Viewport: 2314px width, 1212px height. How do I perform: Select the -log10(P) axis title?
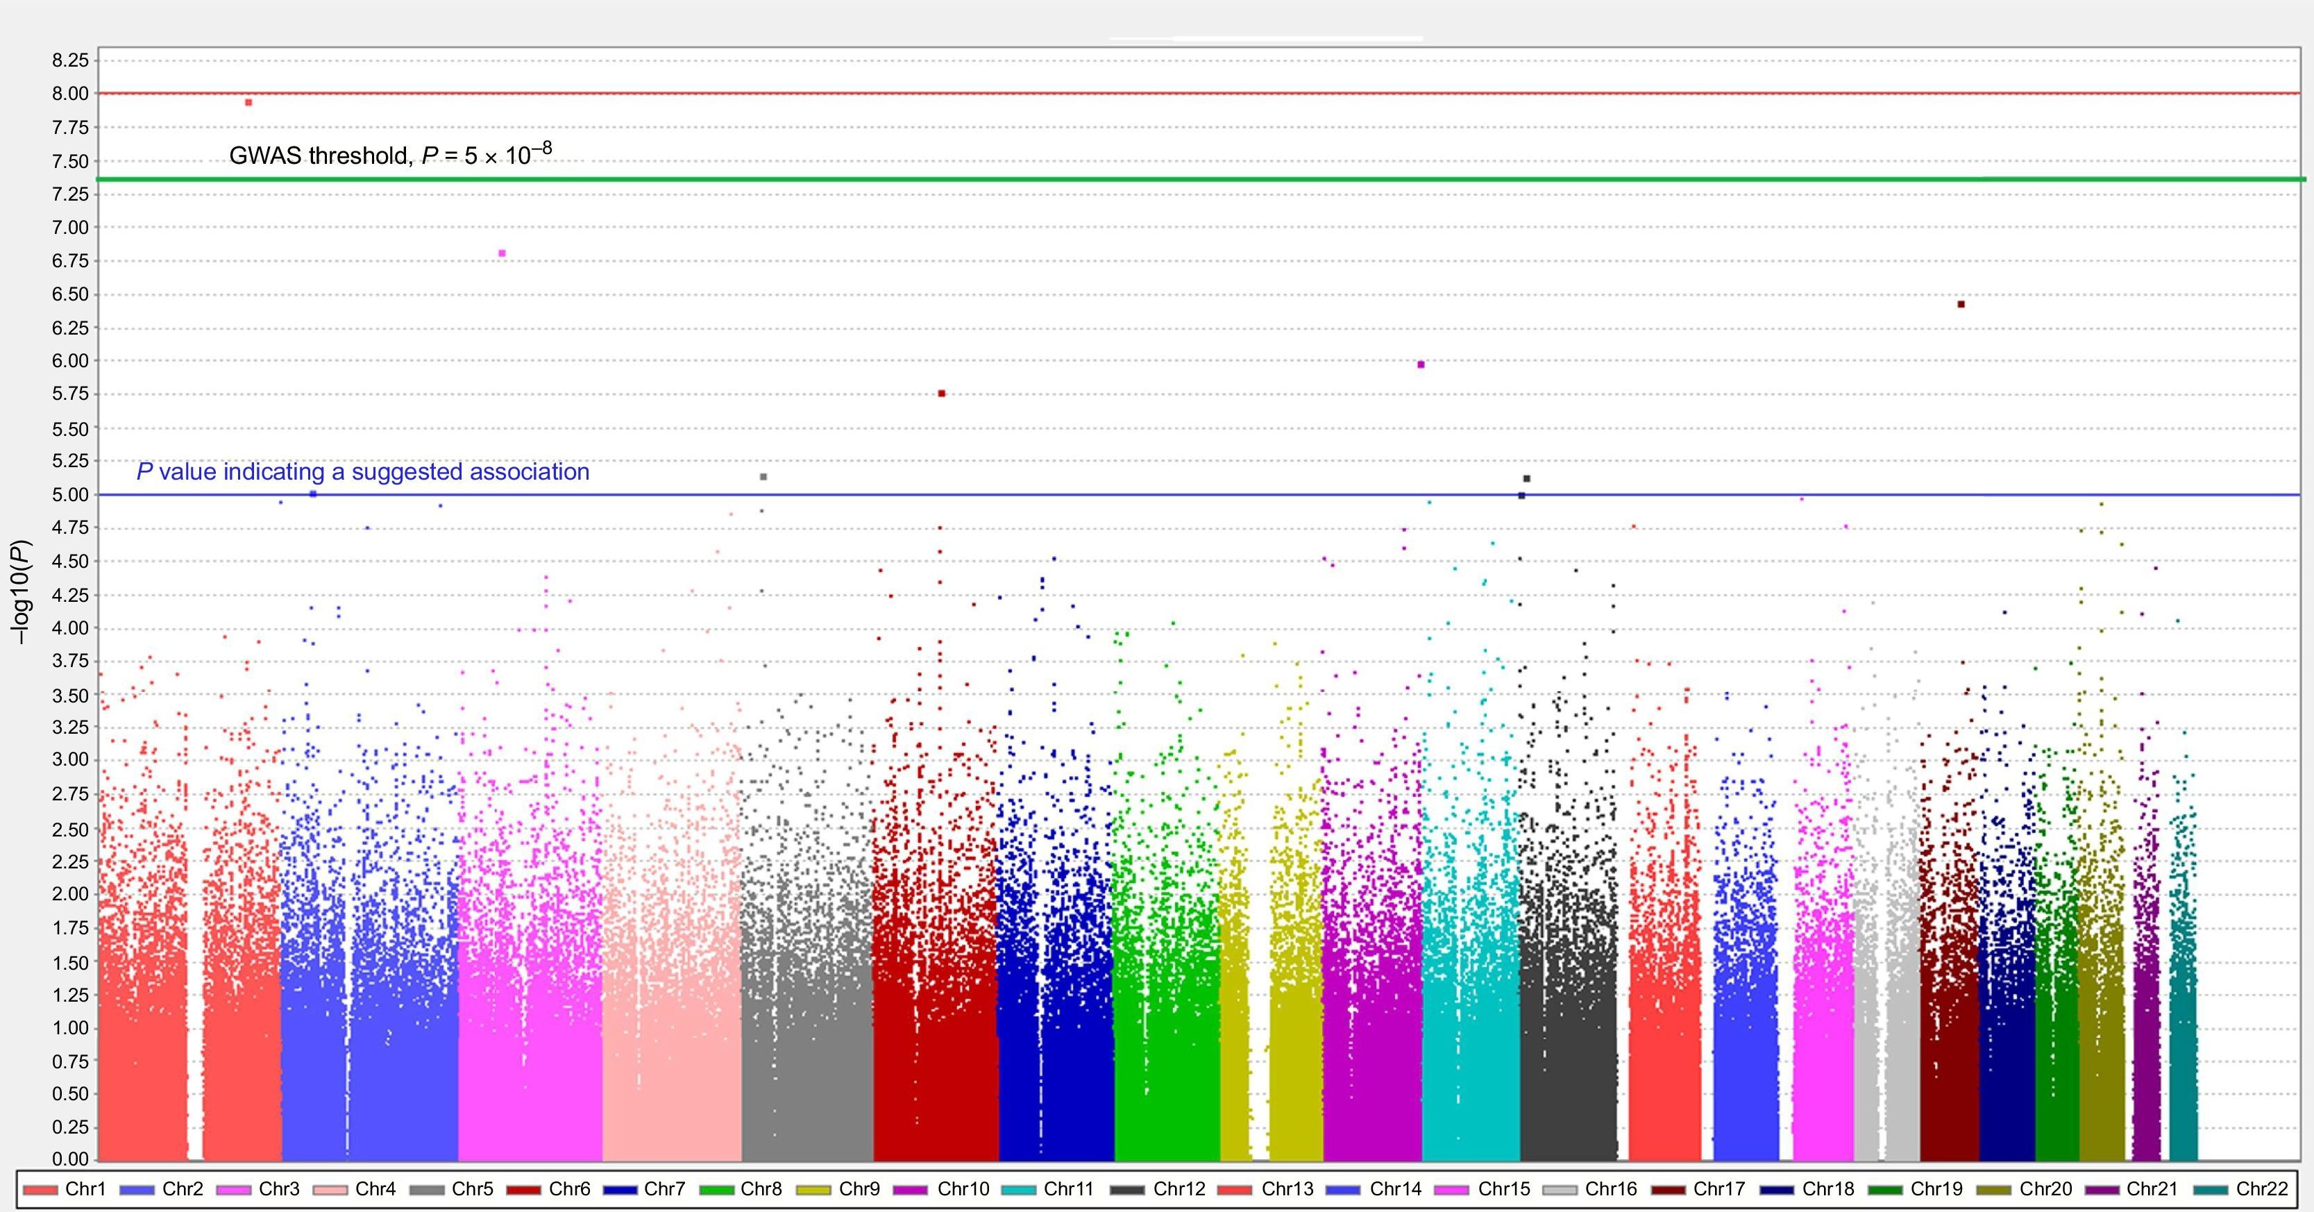(21, 591)
